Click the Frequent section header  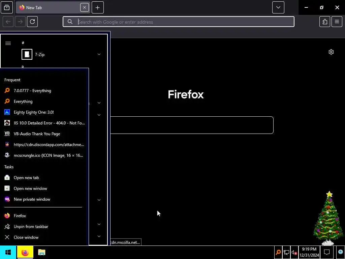[x=12, y=80]
